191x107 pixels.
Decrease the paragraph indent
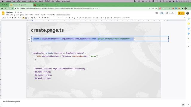click(105, 18)
